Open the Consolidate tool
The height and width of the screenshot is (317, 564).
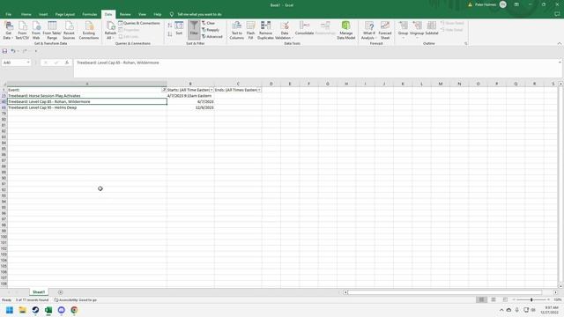tap(304, 28)
